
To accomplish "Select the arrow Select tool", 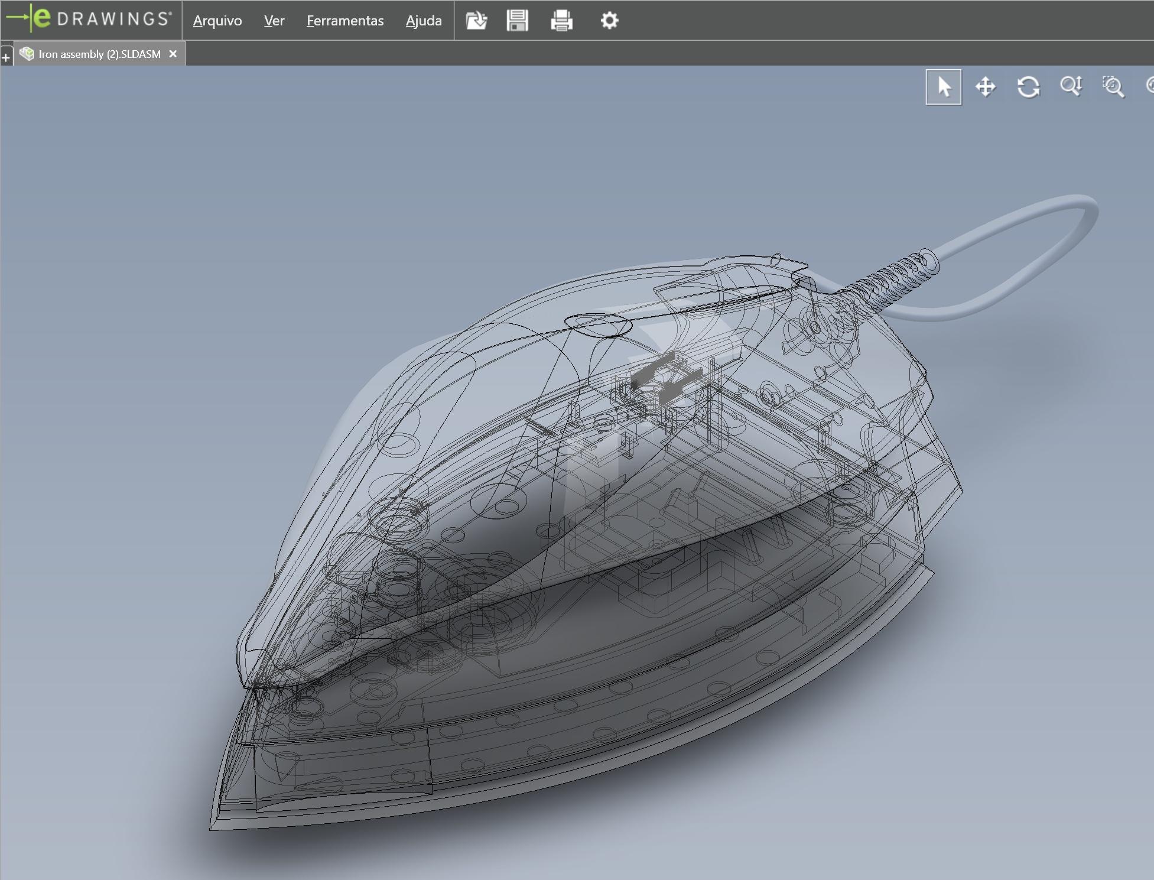I will (x=943, y=87).
